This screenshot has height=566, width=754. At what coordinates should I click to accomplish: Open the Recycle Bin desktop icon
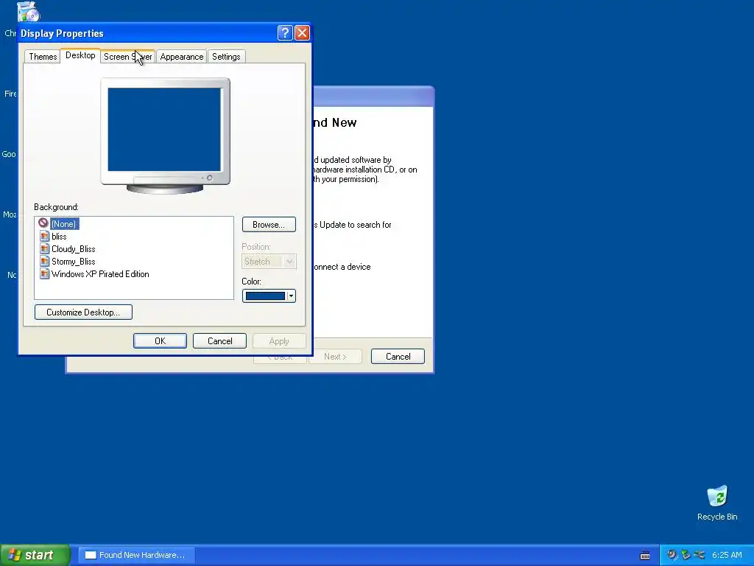coord(717,503)
